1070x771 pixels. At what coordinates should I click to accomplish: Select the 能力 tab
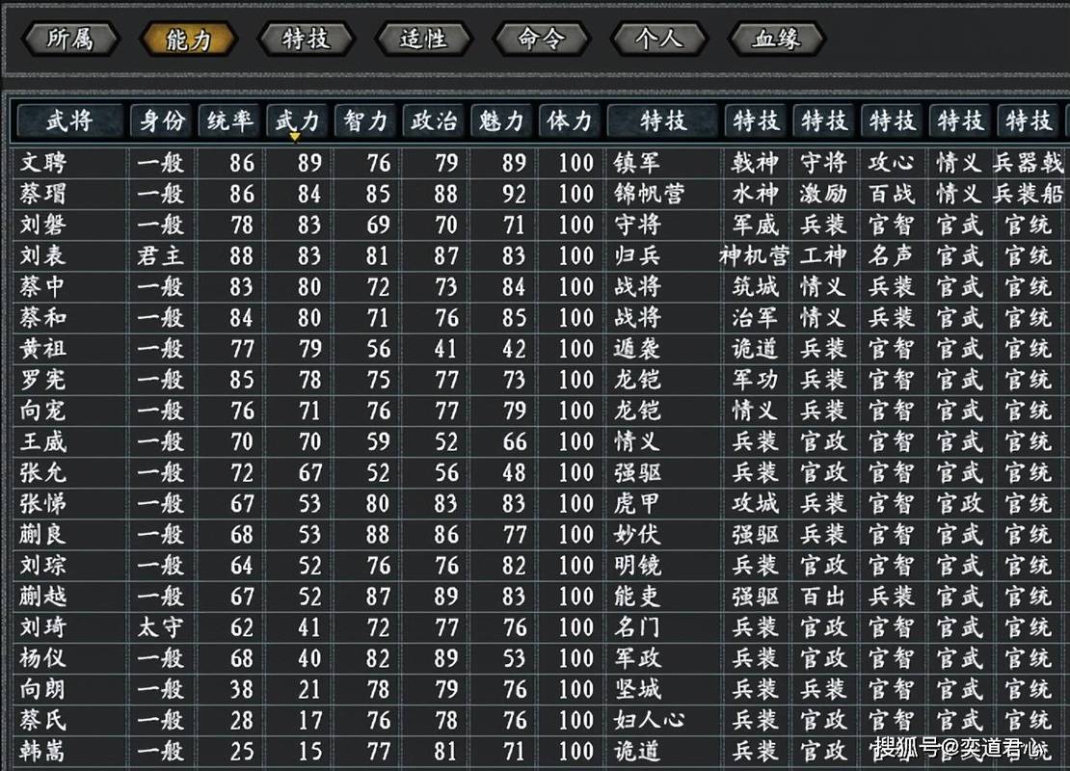pyautogui.click(x=188, y=39)
